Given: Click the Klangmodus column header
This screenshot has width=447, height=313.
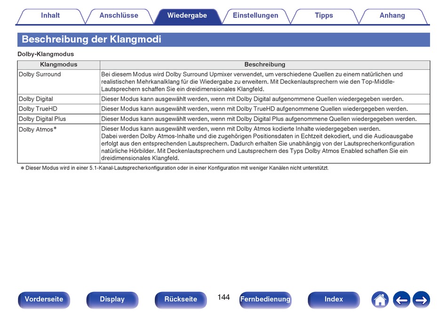Looking at the screenshot, I should (x=59, y=64).
